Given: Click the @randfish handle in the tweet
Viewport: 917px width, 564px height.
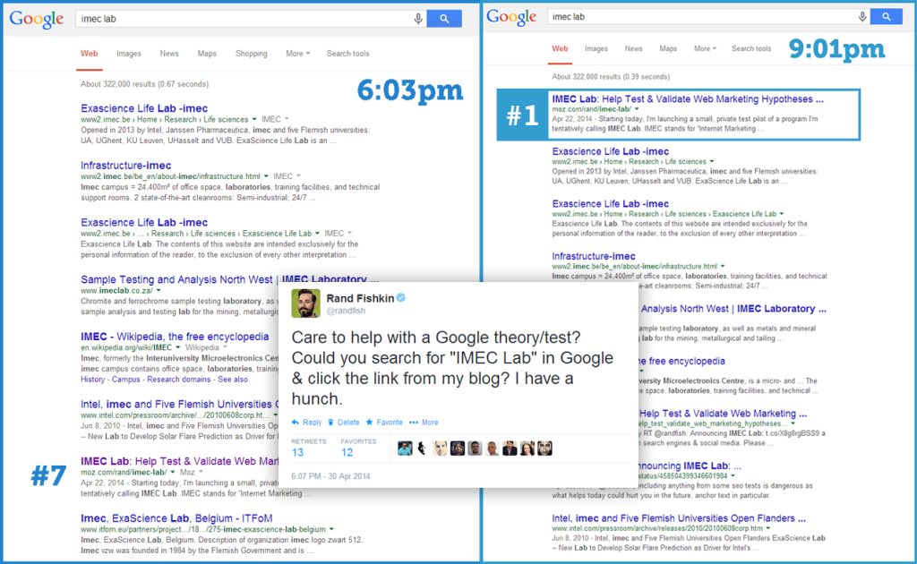Looking at the screenshot, I should point(346,311).
